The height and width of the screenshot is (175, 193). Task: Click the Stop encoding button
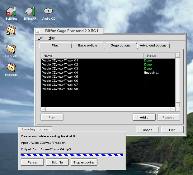[x=84, y=162]
